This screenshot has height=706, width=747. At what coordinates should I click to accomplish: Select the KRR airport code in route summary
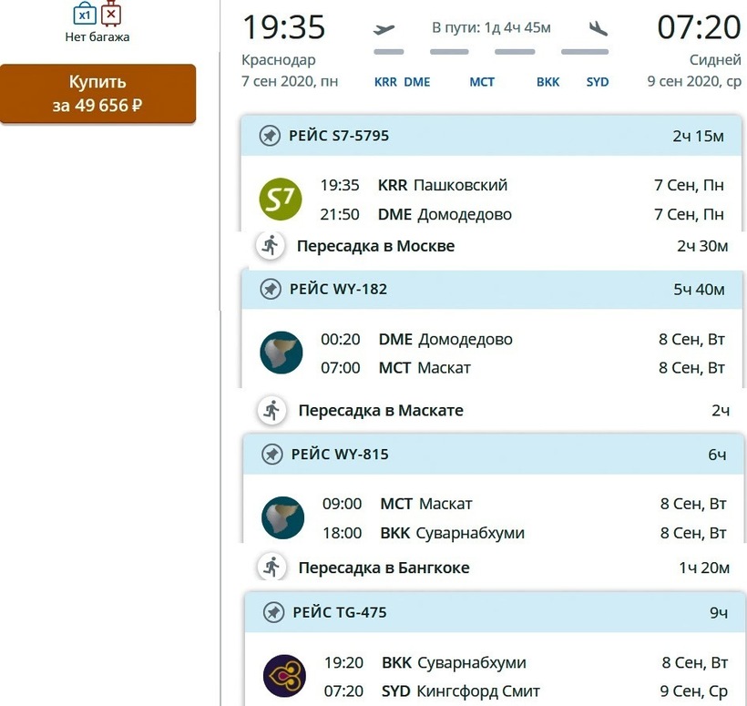385,82
